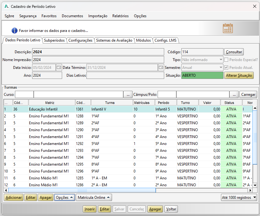The height and width of the screenshot is (216, 260).
Task: Click the Alterar Situação button
Action: (239, 75)
